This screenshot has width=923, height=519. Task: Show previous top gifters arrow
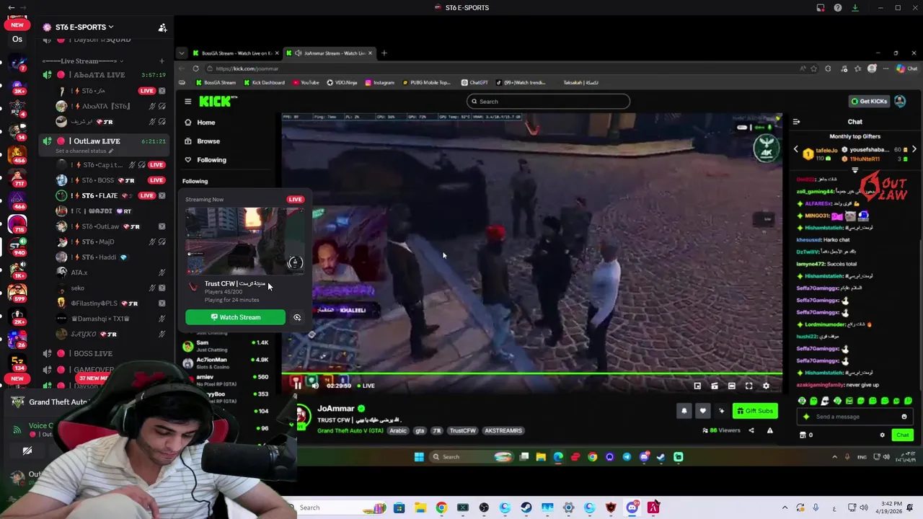pos(796,150)
